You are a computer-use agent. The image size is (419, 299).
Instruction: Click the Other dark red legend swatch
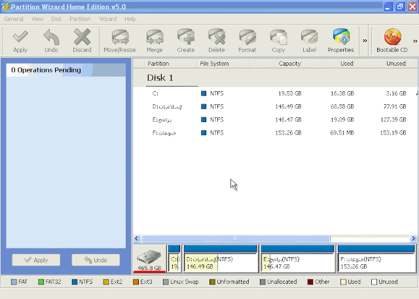pyautogui.click(x=310, y=282)
